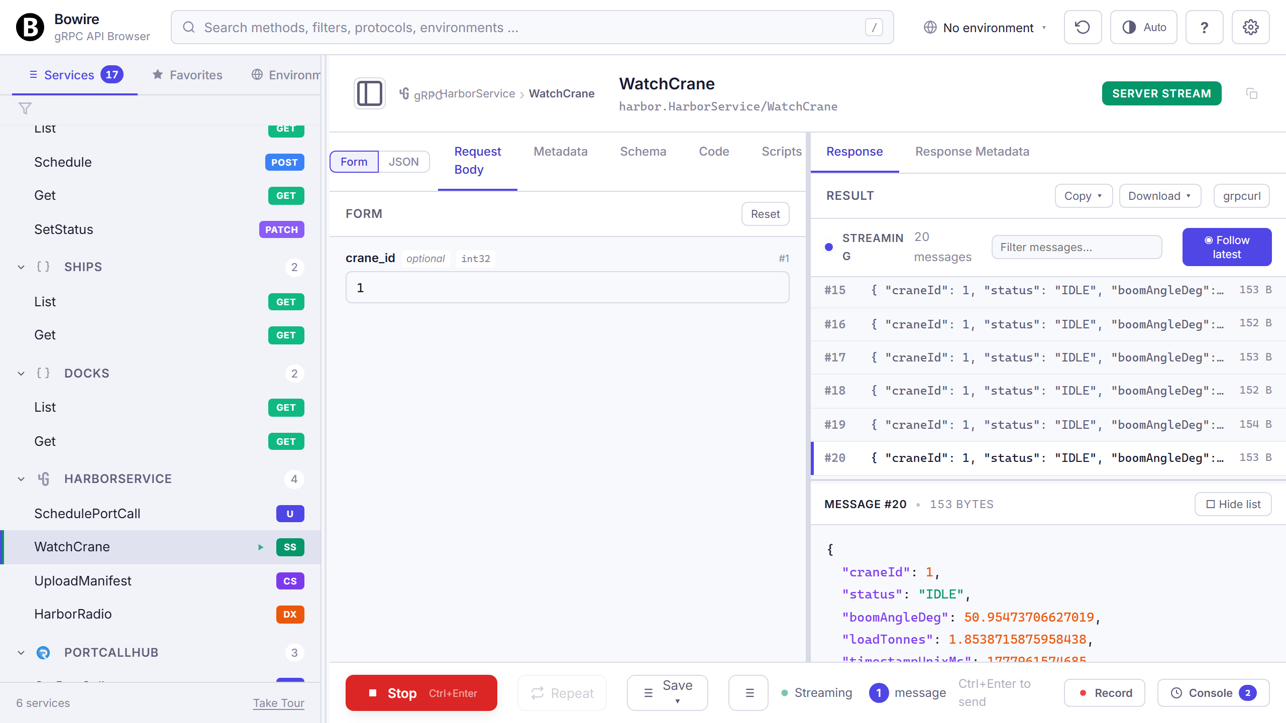
Task: Click the search magnifier icon
Action: pos(189,27)
